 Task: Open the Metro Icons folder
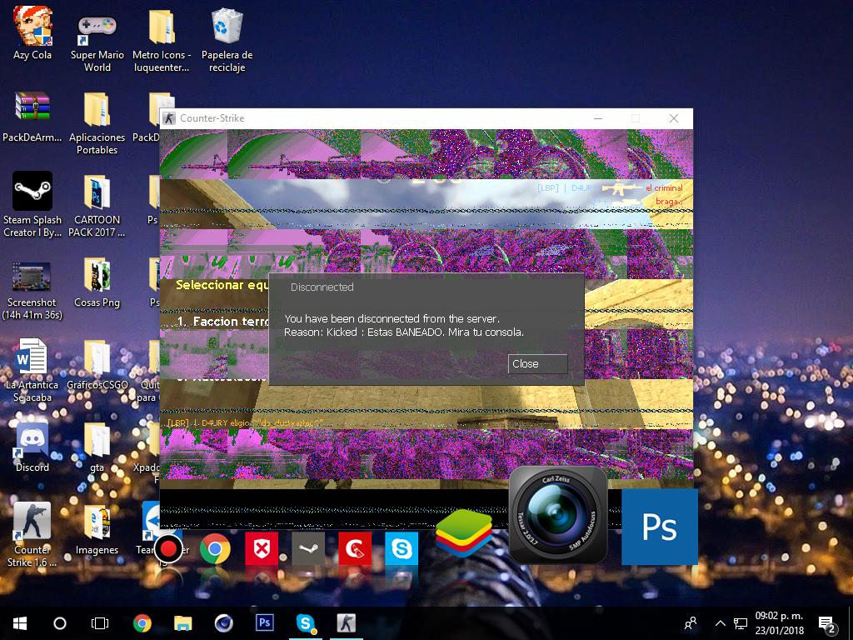(162, 40)
